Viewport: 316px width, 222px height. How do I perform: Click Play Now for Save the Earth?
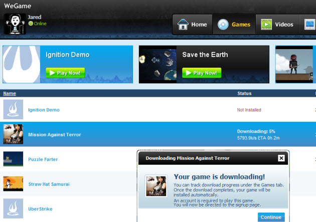(x=202, y=73)
